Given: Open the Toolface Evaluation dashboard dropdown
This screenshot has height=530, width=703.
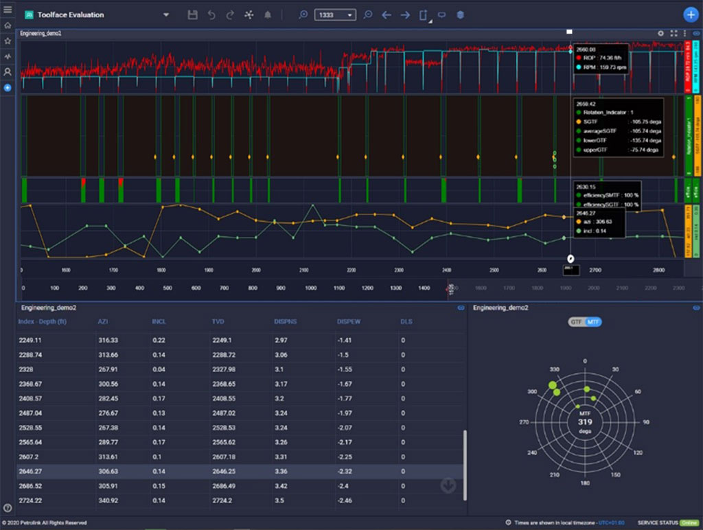Looking at the screenshot, I should (x=164, y=14).
